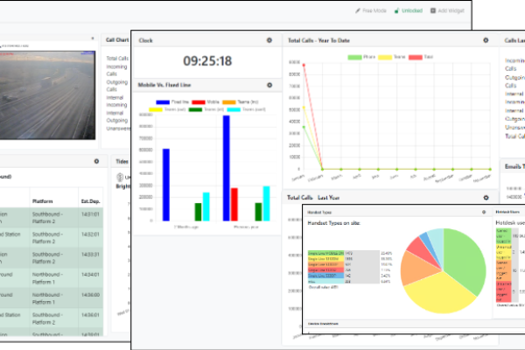The image size is (525, 350).
Task: Open the traffic camera image thumbnail
Action: tap(47, 95)
